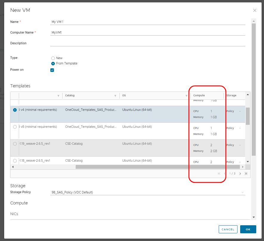The image size is (264, 241).
Task: Close the New VM dialog
Action: (254, 10)
